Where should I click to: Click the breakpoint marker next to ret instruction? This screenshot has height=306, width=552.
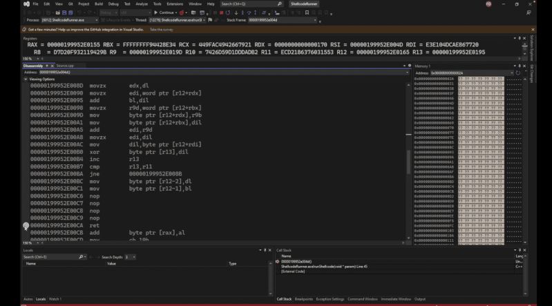click(26, 225)
